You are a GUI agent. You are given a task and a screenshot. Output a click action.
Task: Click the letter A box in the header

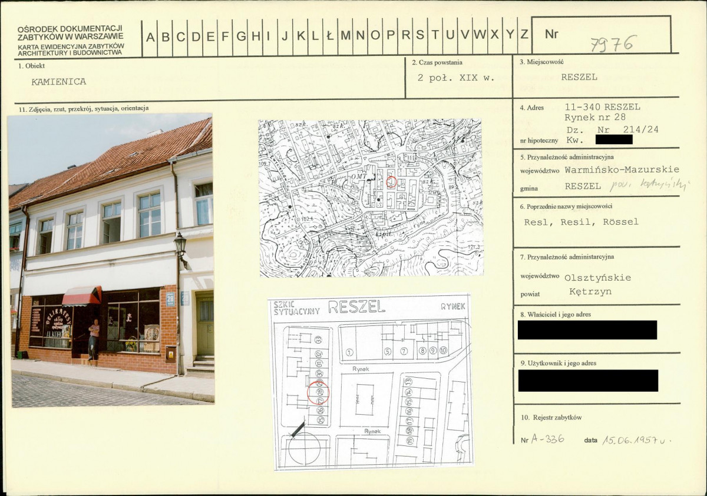[x=150, y=36]
